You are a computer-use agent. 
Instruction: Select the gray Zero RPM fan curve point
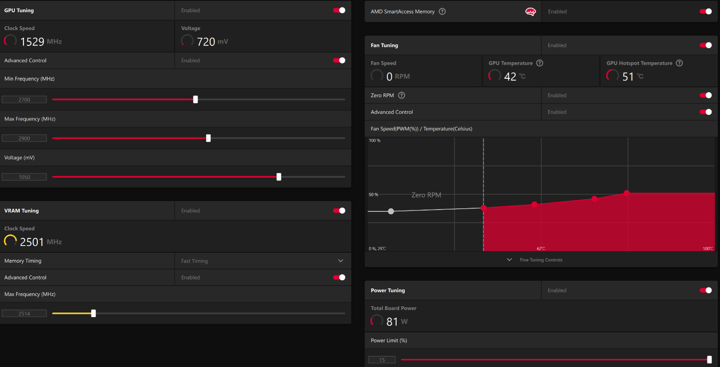(x=391, y=211)
